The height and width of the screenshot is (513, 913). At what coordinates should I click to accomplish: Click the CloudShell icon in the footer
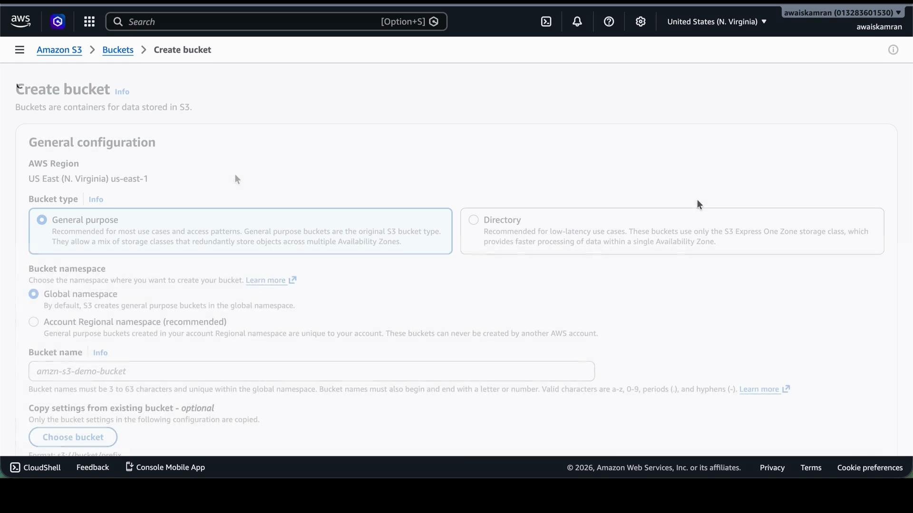click(x=15, y=467)
